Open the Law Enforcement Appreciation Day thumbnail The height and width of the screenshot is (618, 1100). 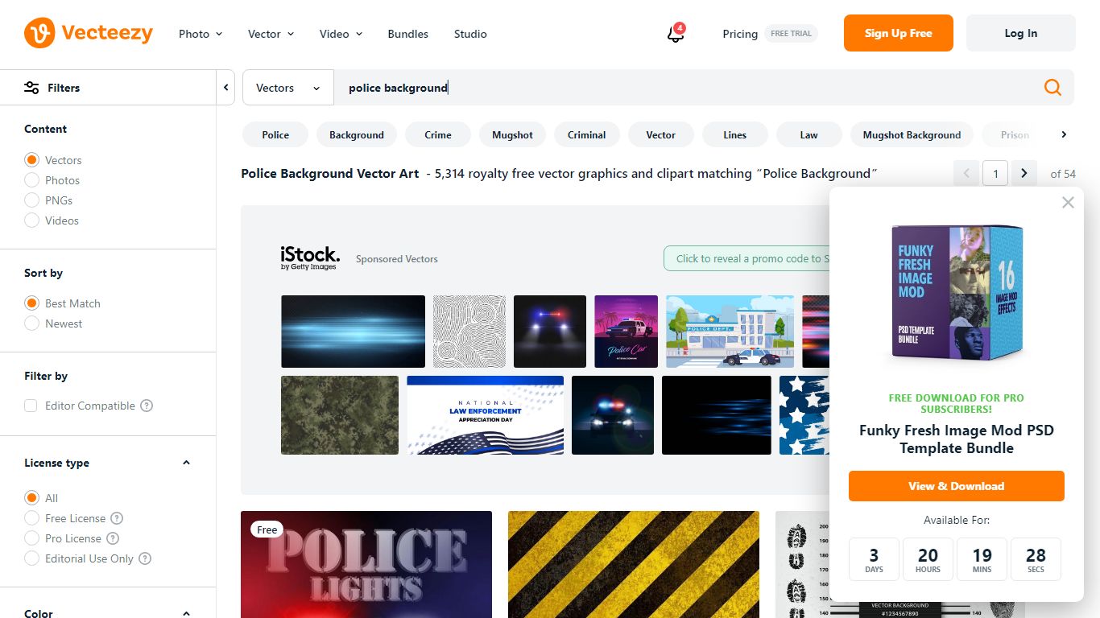point(485,415)
